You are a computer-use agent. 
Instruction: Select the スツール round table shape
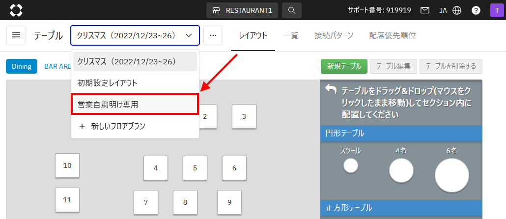click(351, 166)
